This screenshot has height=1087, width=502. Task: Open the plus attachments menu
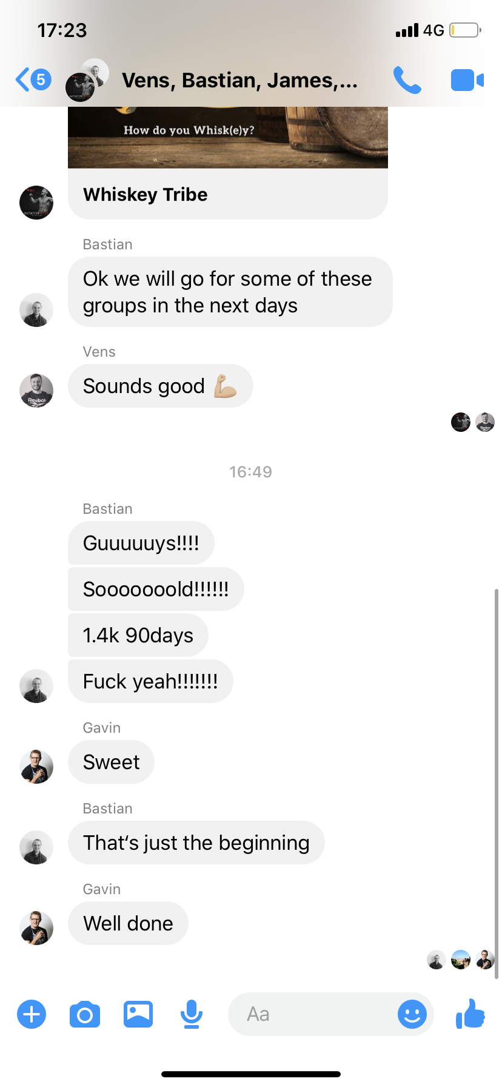pyautogui.click(x=32, y=1014)
